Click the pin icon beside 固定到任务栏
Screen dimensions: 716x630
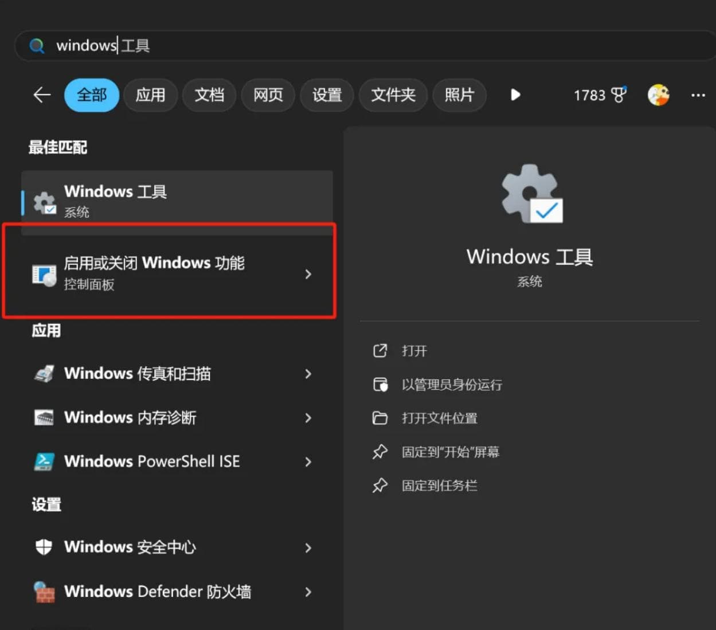(380, 486)
